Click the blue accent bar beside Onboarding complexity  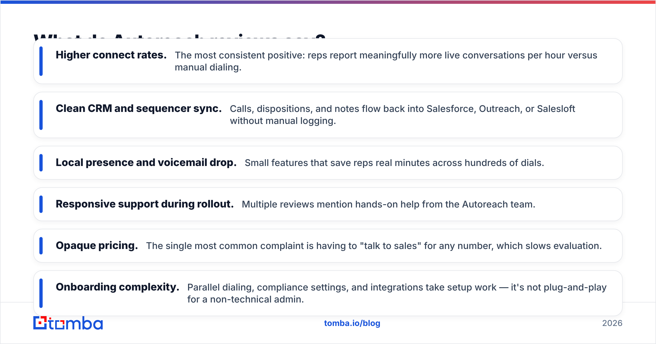pyautogui.click(x=41, y=293)
